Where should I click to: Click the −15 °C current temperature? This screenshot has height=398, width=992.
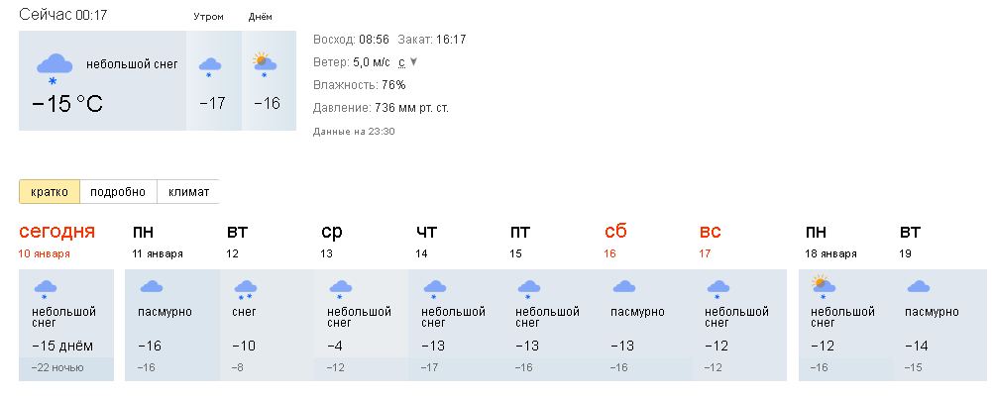click(67, 104)
